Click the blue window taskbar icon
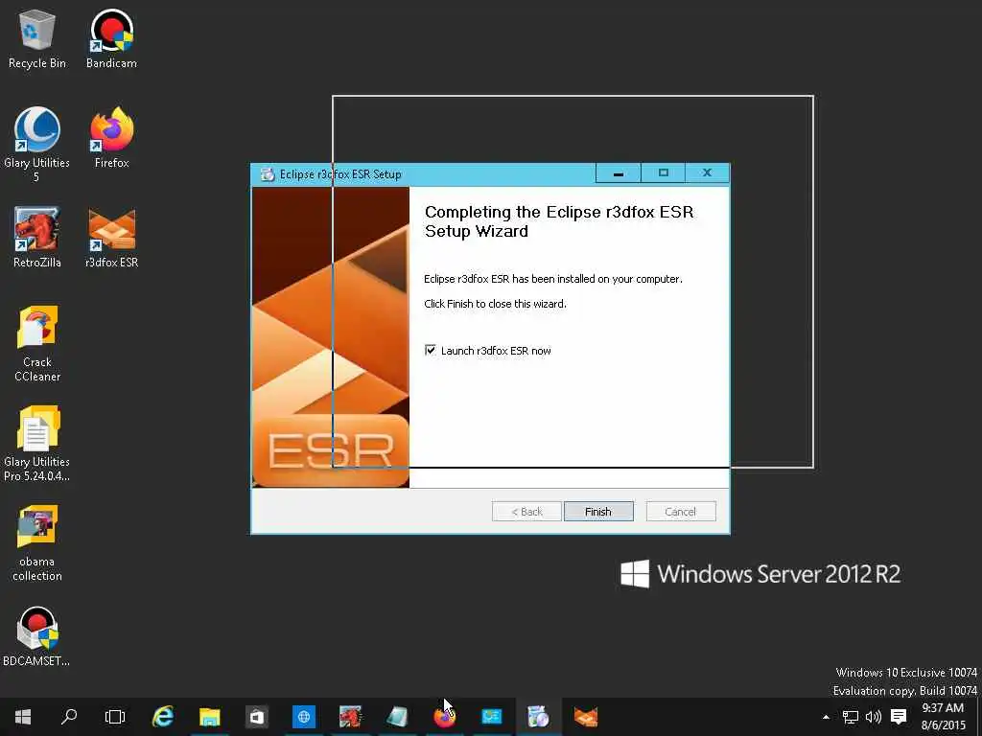The image size is (982, 736). pos(492,717)
